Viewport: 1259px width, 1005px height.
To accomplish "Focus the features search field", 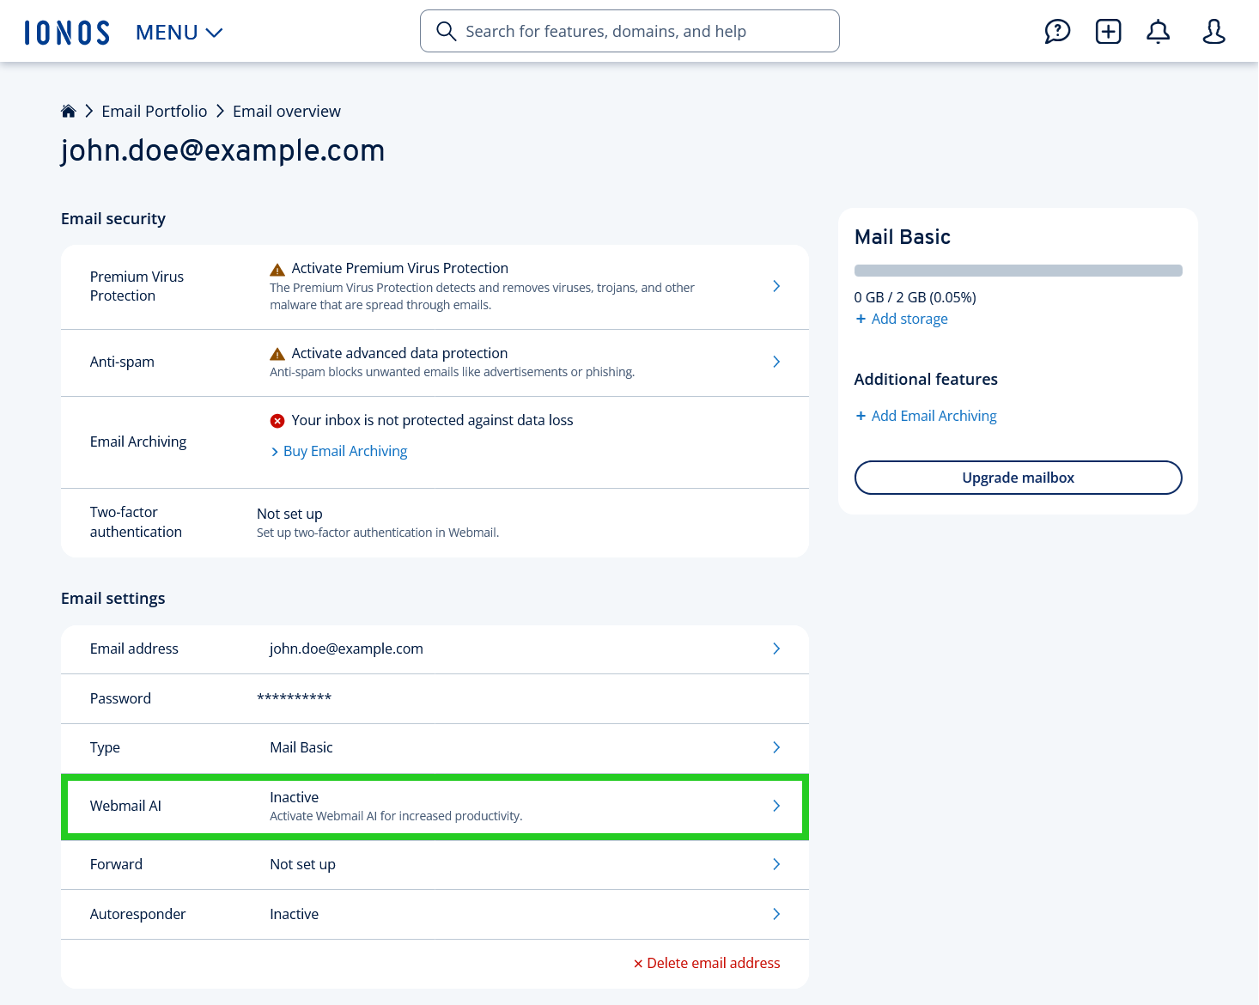I will coord(629,31).
